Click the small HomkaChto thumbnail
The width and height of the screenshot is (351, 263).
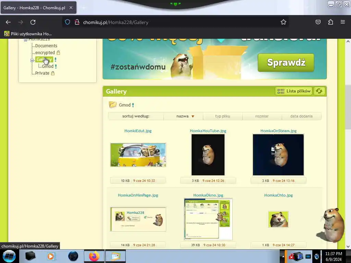point(278,220)
